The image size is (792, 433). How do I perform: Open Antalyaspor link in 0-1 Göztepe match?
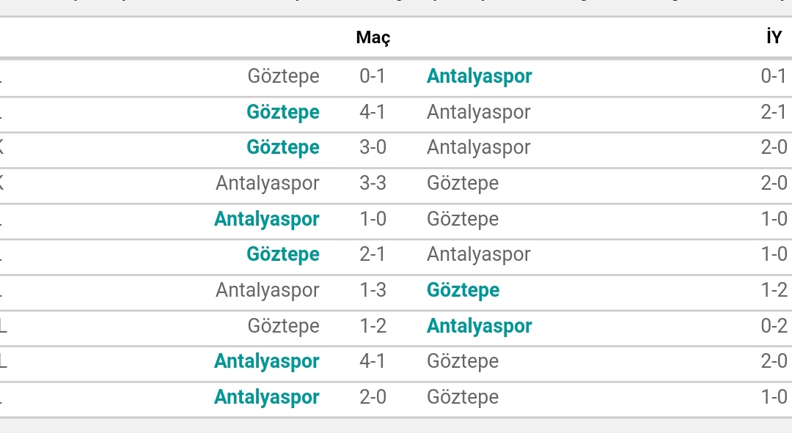pyautogui.click(x=480, y=76)
